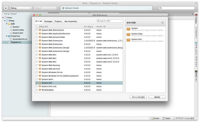This screenshot has height=123, width=200.
Task: Click the System.Web.Services assembly icon
Action: tap(40, 69)
